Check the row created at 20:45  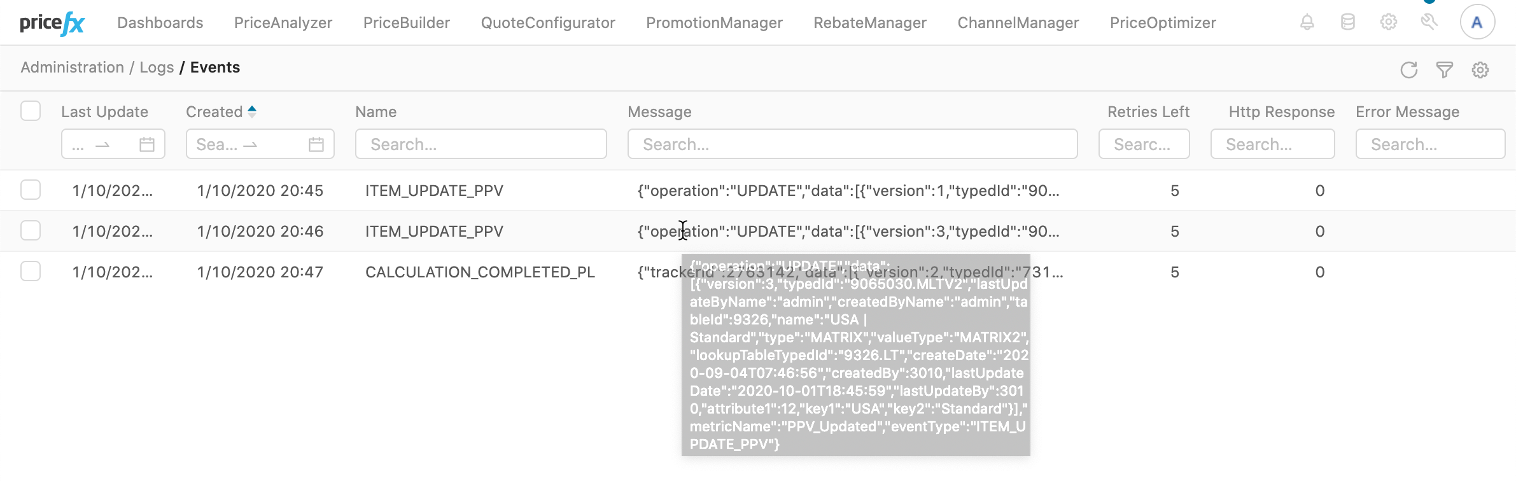(31, 190)
